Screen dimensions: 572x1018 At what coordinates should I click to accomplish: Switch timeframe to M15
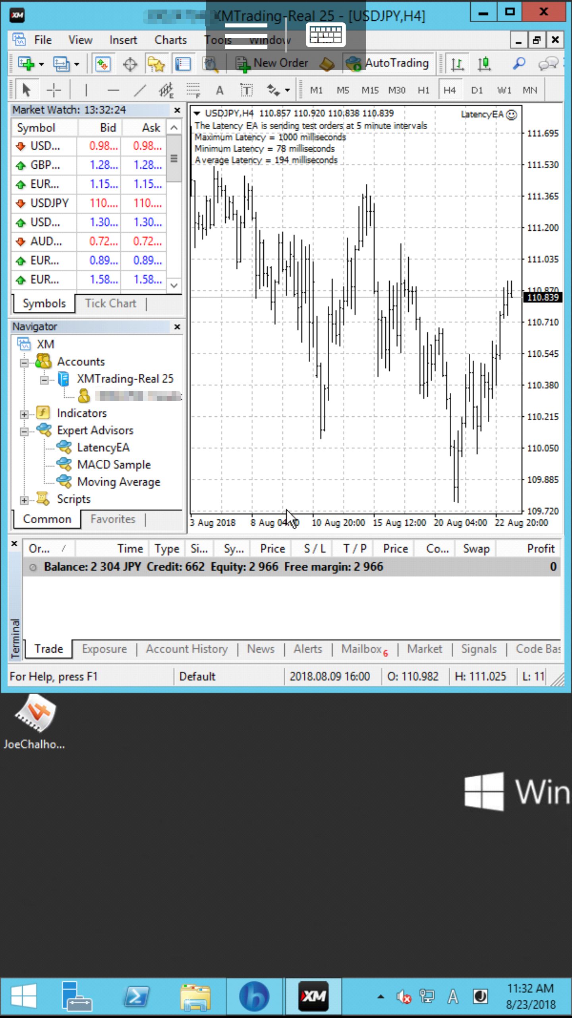[x=370, y=90]
